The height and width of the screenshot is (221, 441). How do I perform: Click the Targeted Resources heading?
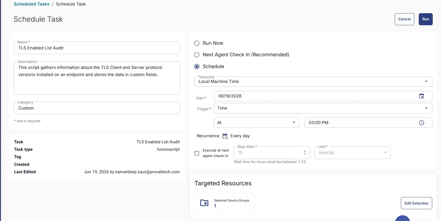(x=223, y=183)
